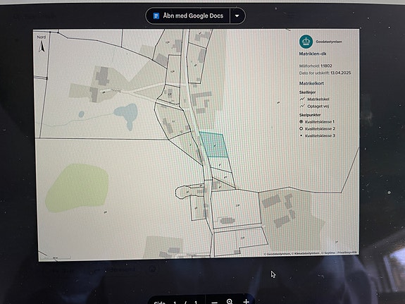This screenshot has height=304, width=405.
Task: Select the current page number field
Action: pos(175,302)
